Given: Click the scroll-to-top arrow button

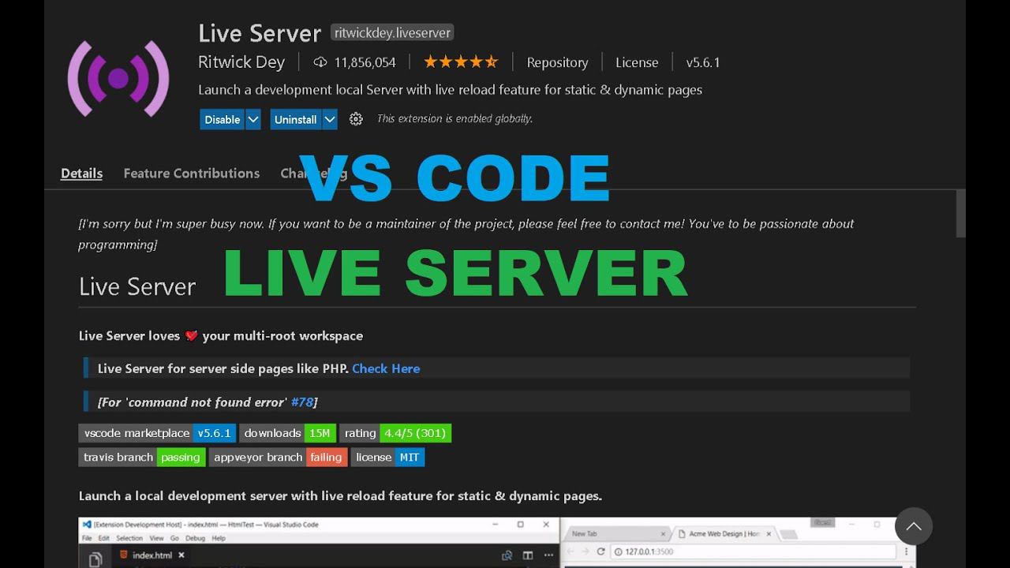Looking at the screenshot, I should point(914,526).
